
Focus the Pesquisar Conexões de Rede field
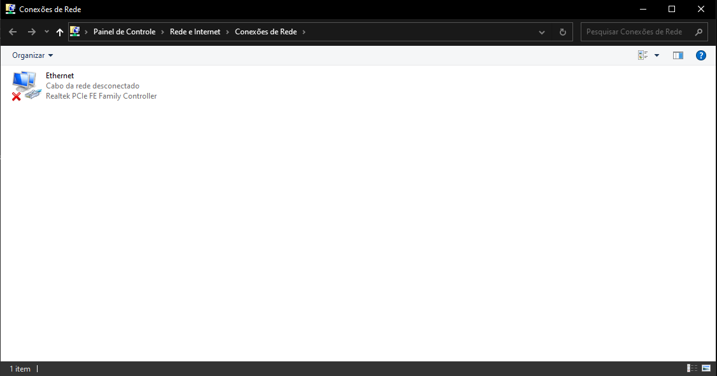(x=644, y=32)
